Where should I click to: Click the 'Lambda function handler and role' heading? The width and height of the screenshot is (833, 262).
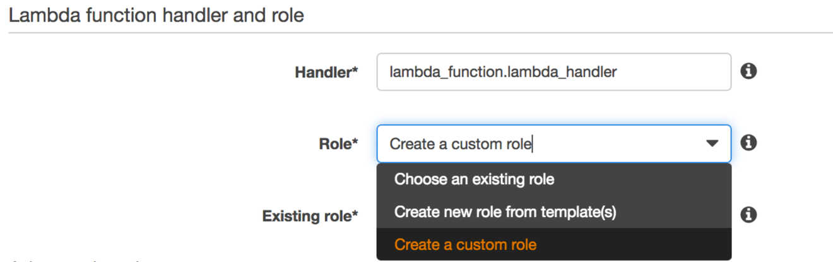point(156,15)
